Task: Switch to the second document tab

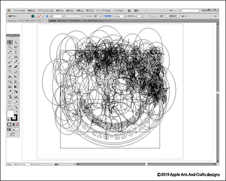Action: [79, 21]
